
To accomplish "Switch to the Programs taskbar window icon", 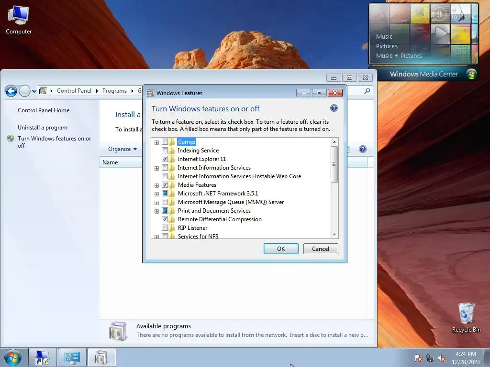I will point(101,357).
